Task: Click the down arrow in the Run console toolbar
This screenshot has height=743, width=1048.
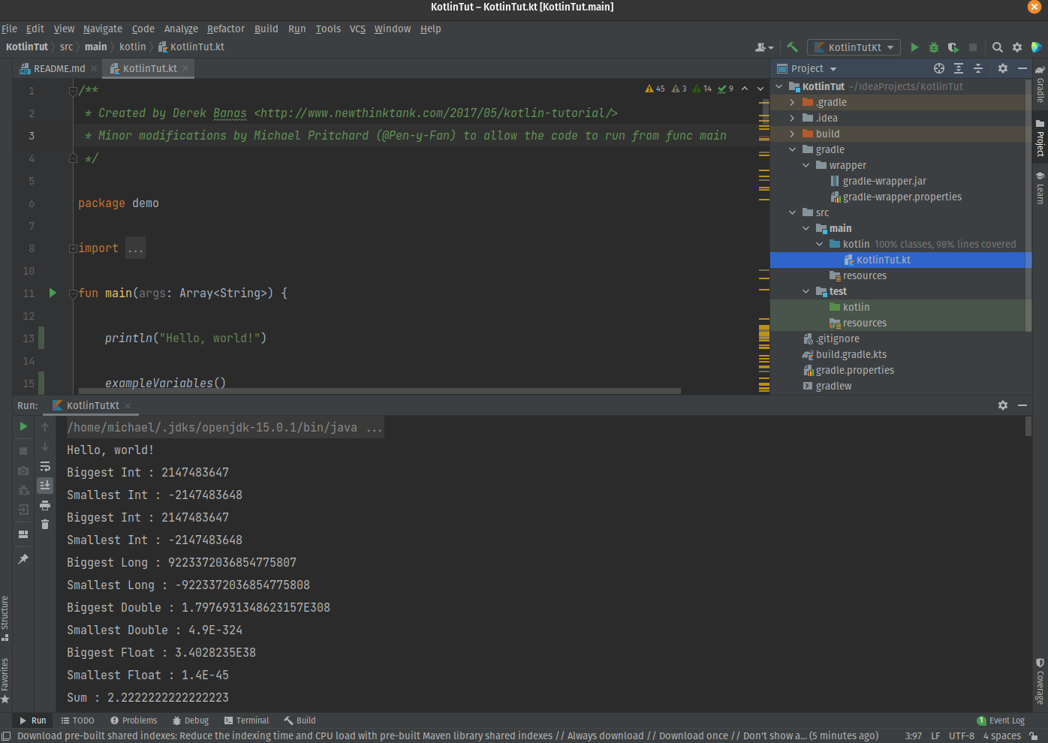Action: coord(45,447)
